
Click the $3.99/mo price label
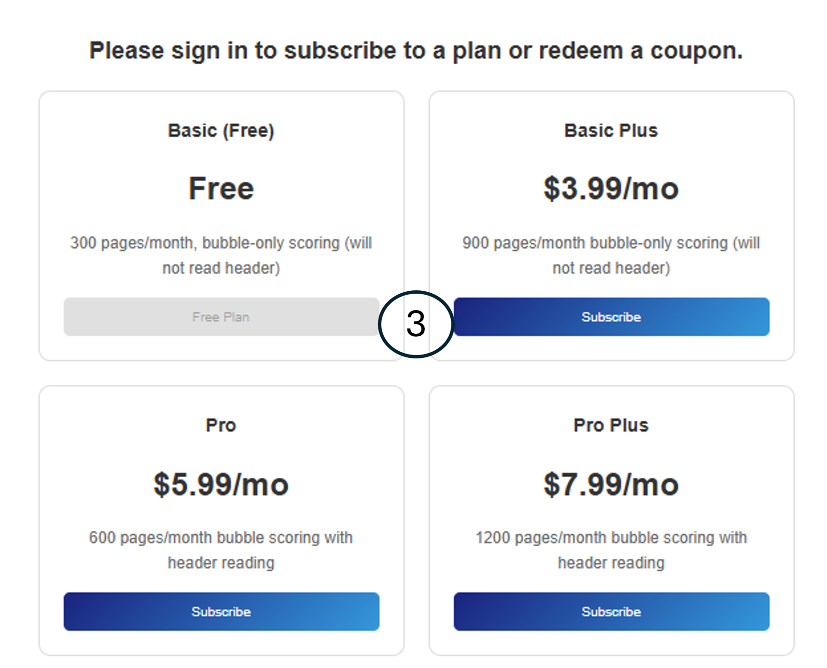click(x=611, y=188)
